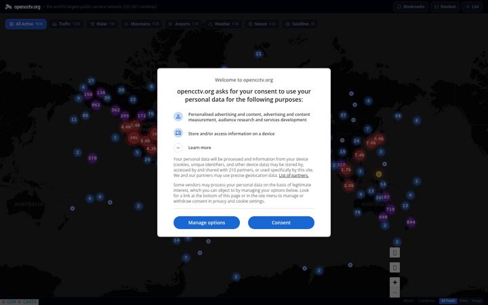Click the 295 camera cluster marker
The width and height of the screenshot is (488, 305).
[125, 116]
